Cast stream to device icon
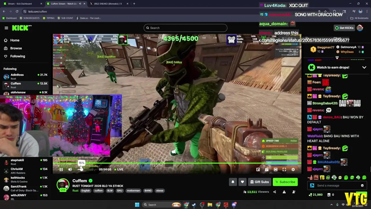 [x=267, y=170]
